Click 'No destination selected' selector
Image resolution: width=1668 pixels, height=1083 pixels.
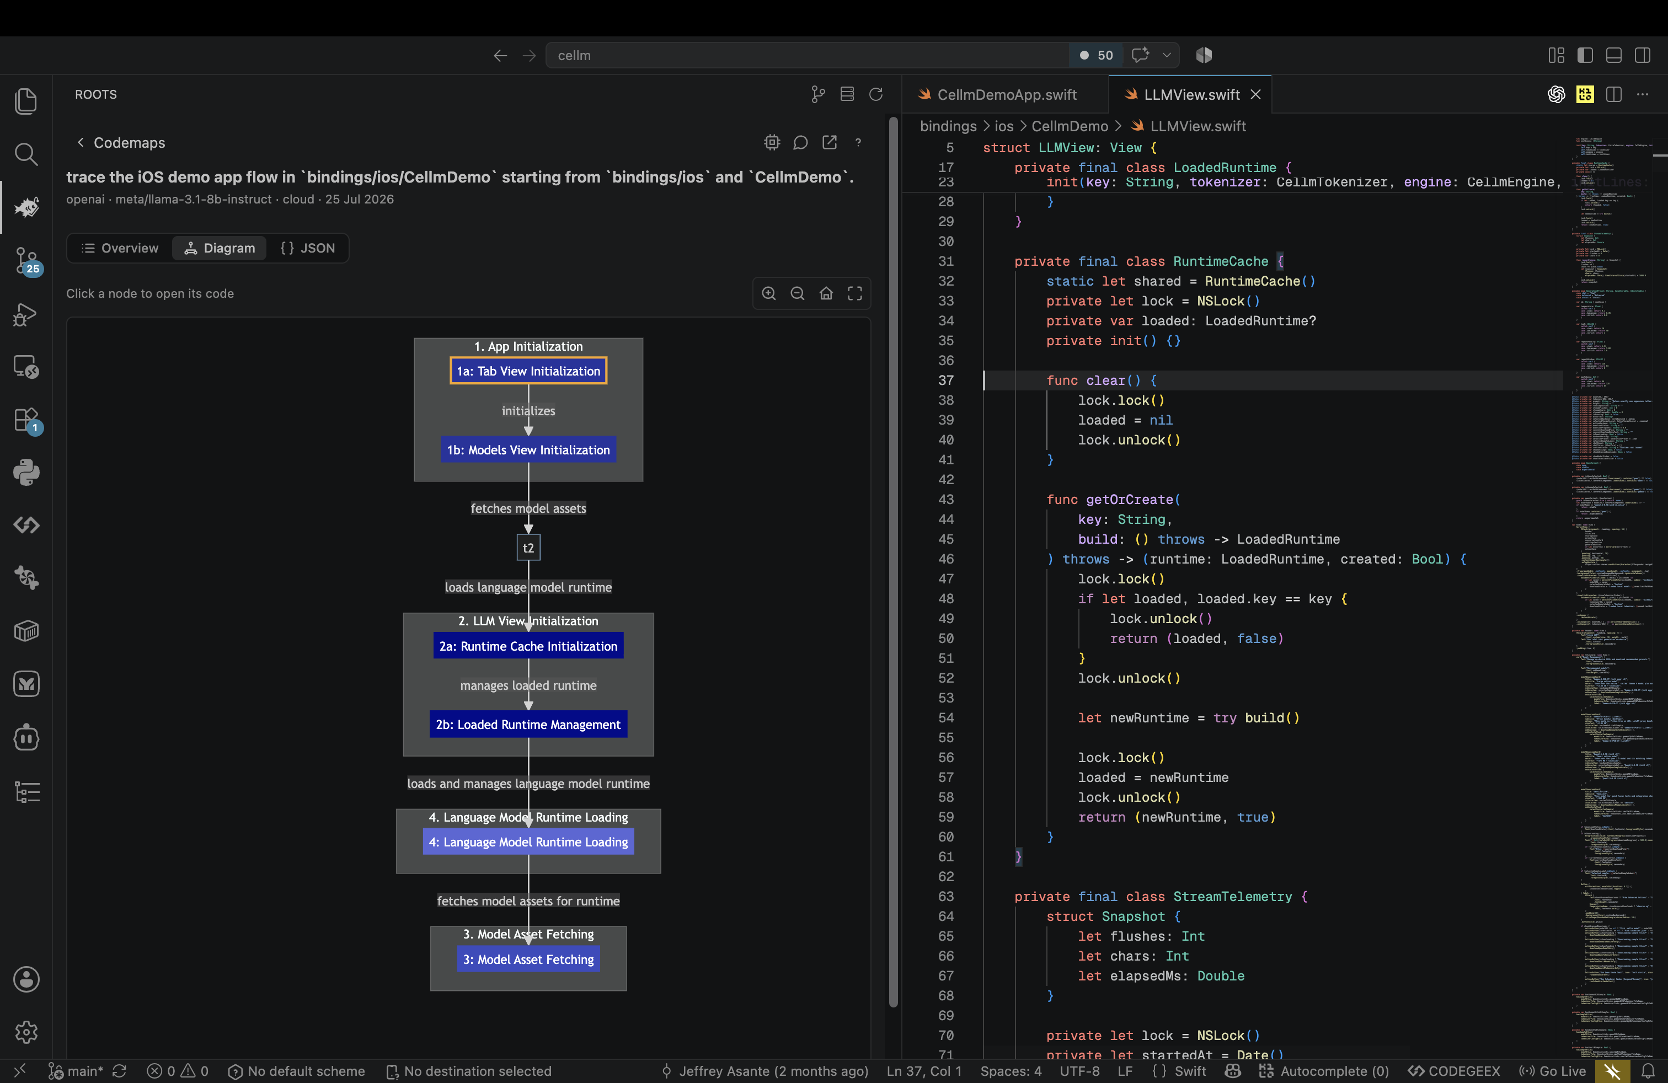(469, 1071)
